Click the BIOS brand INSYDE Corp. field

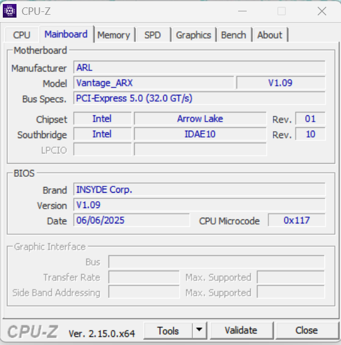tap(199, 189)
